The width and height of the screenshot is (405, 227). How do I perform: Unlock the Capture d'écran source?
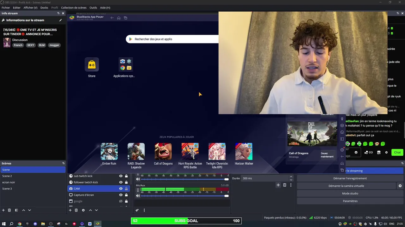pos(126,195)
